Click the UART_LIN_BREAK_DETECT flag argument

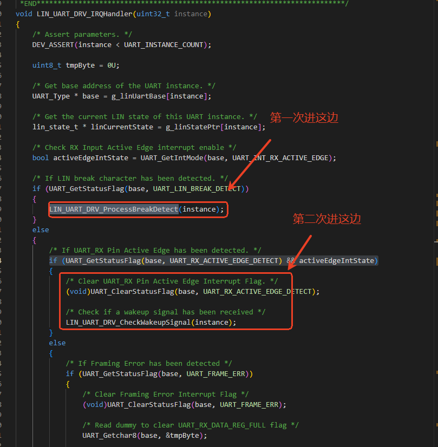pyautogui.click(x=199, y=188)
